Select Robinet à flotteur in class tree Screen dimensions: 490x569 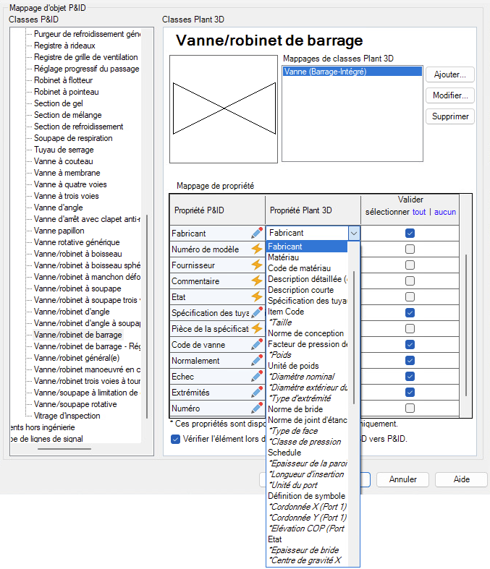coord(63,80)
